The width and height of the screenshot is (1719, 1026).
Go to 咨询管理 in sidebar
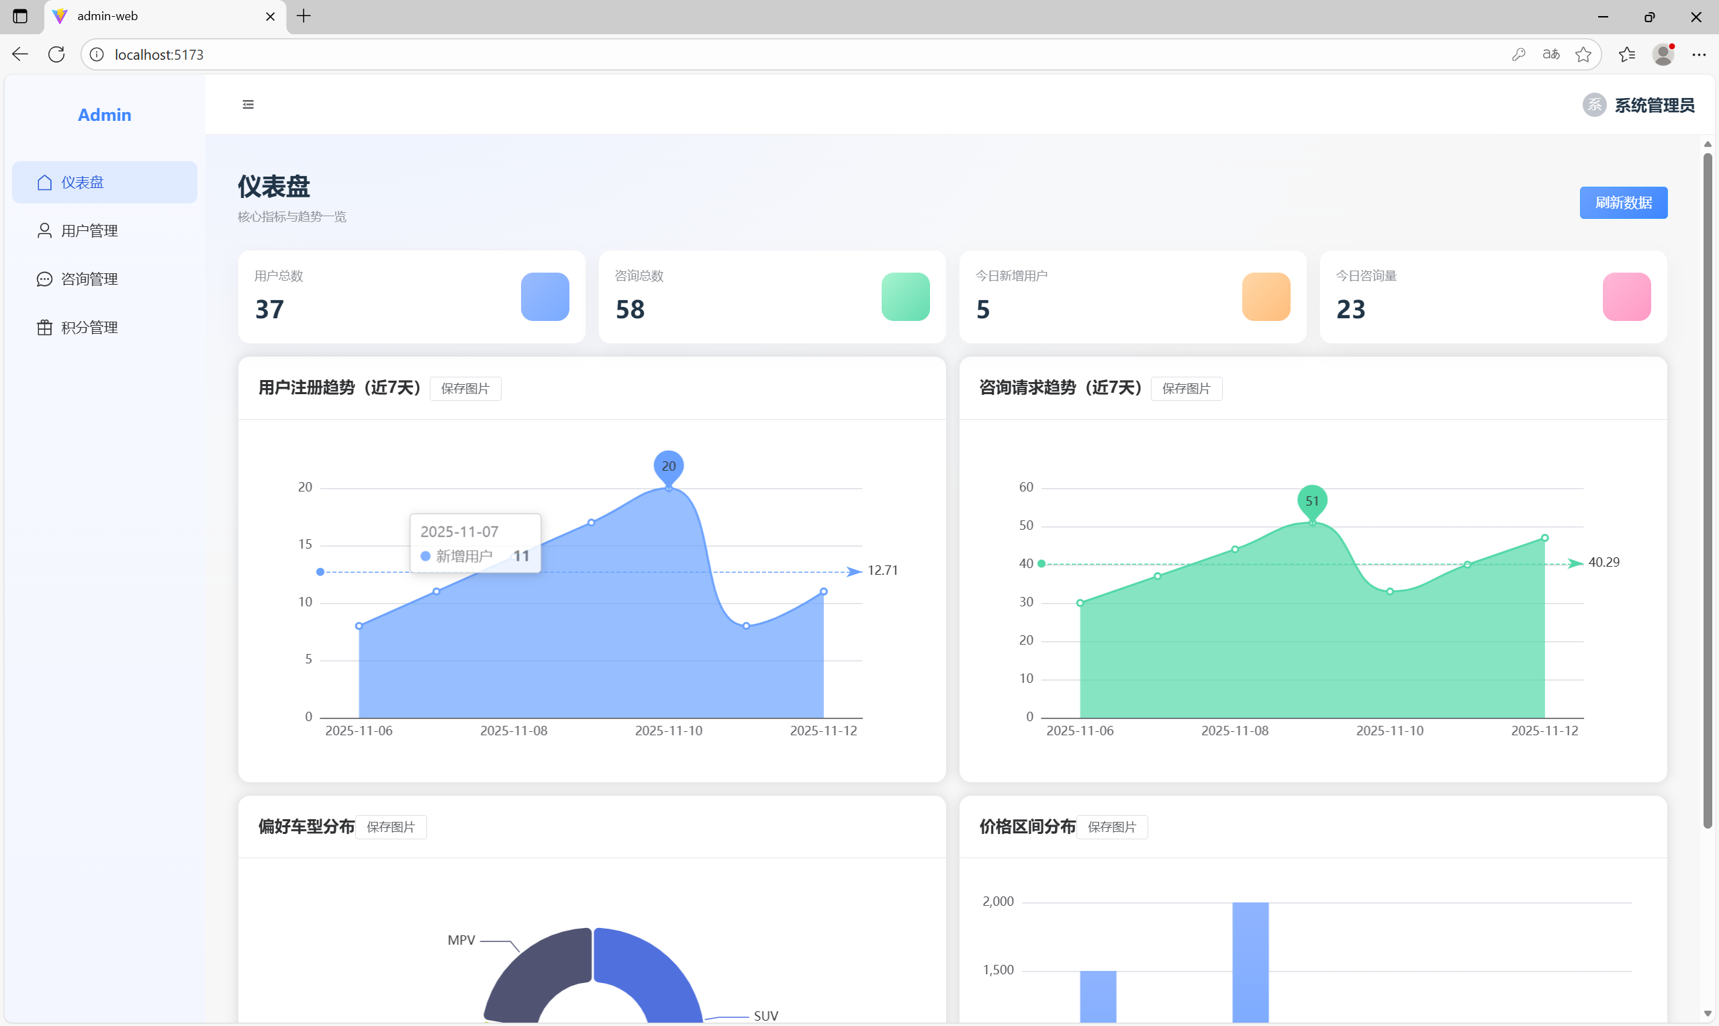(89, 279)
